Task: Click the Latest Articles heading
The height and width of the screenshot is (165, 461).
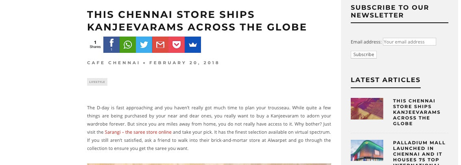Action: (x=385, y=80)
